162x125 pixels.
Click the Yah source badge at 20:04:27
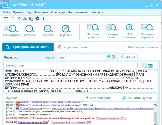point(18,105)
